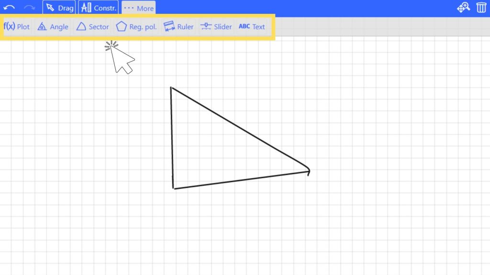Select the Angle tool
This screenshot has height=275, width=490.
pos(53,27)
